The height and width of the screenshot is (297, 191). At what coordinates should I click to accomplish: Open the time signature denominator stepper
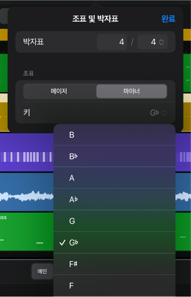[x=152, y=42]
